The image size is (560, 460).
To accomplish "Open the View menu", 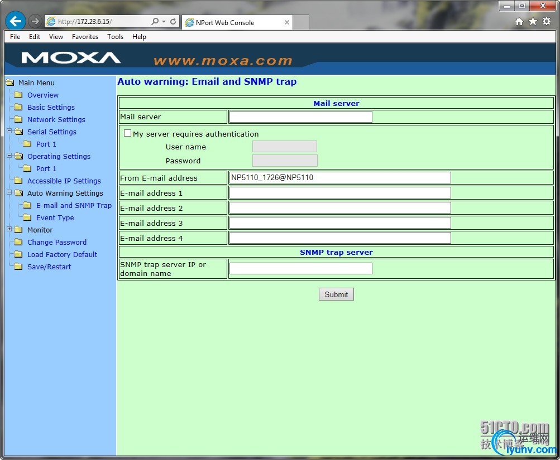I will 56,37.
